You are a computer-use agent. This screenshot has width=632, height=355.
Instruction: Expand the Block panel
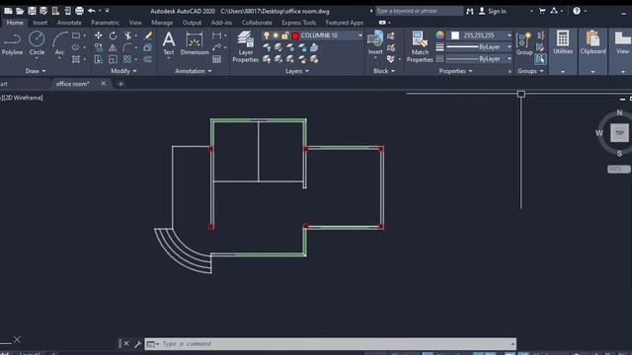(x=384, y=71)
